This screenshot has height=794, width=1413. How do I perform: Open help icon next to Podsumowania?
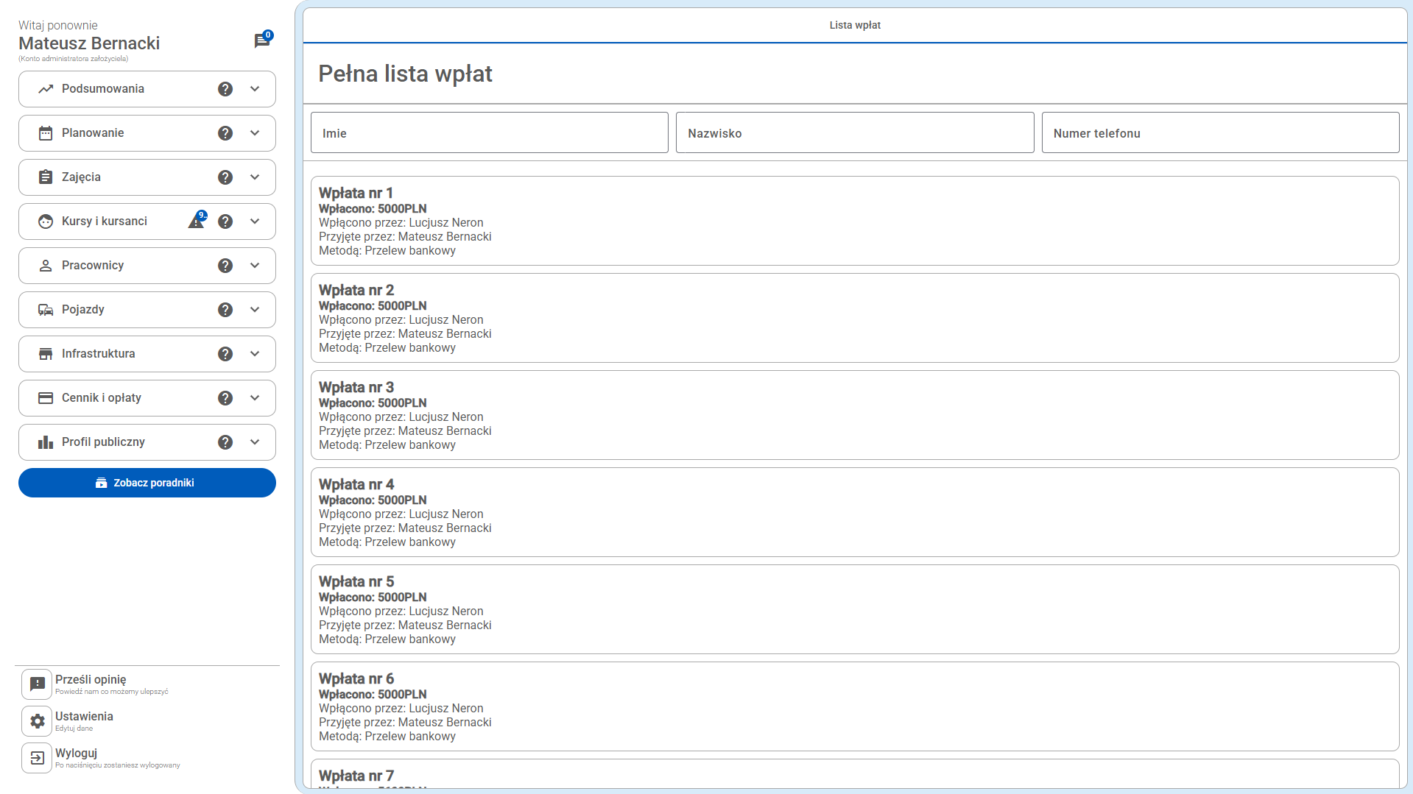[225, 89]
